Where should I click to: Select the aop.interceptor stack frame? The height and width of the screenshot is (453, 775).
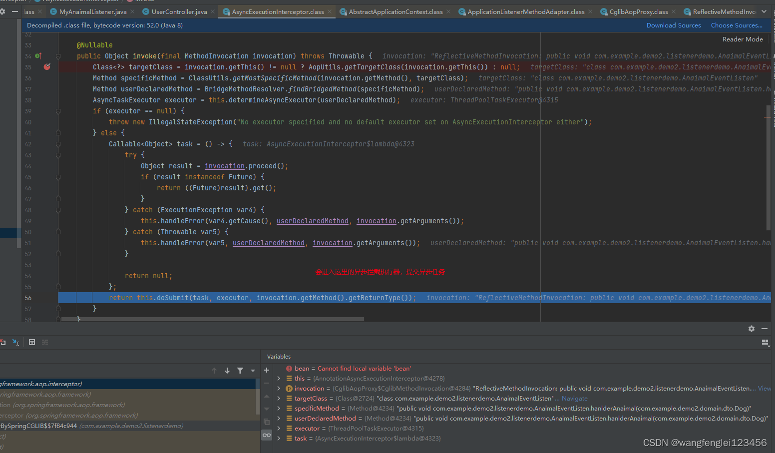(x=129, y=384)
